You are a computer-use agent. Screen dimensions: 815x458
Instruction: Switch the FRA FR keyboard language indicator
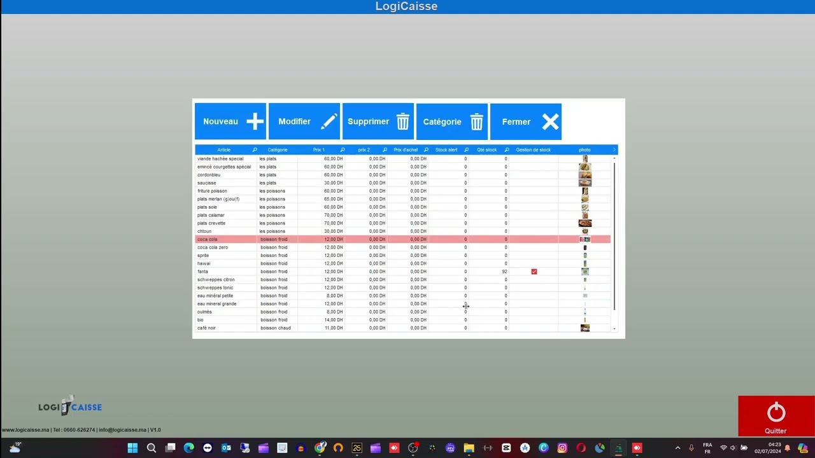tap(707, 448)
